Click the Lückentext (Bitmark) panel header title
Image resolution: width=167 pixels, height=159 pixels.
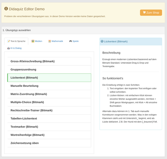coord(116,41)
